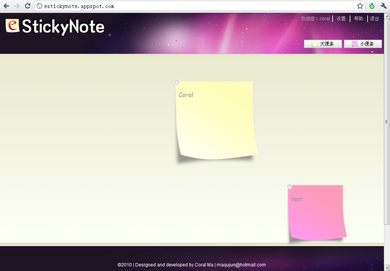Click the username coral in the greeting
Viewport: 390px width, 271px height.
[x=324, y=19]
